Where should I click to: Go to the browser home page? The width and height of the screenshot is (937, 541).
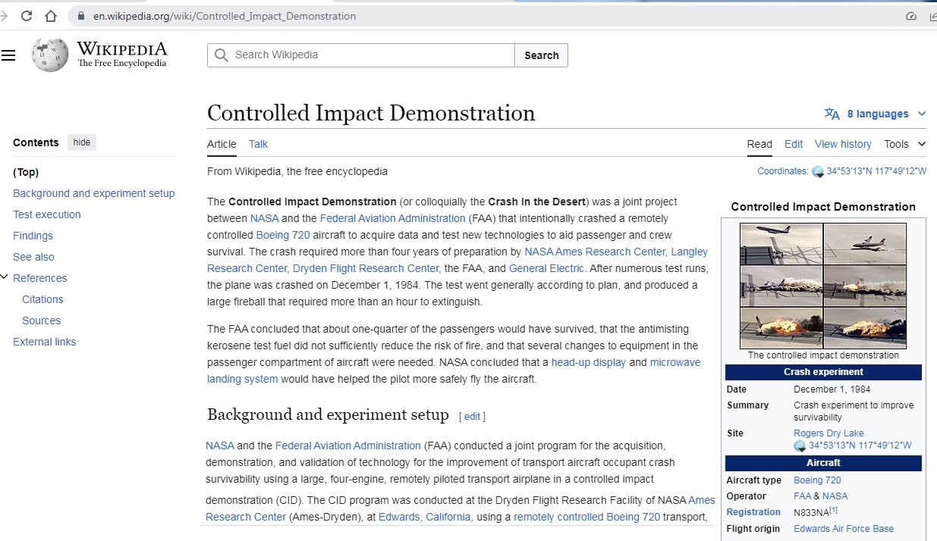pyautogui.click(x=50, y=16)
